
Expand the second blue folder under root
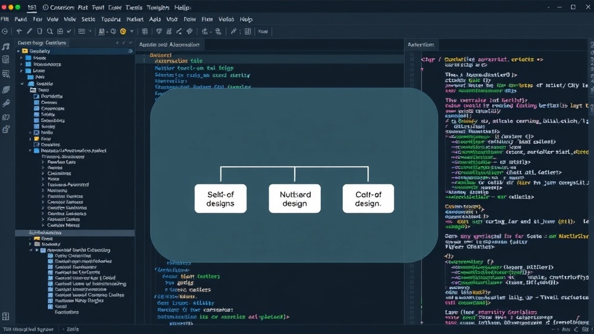click(21, 64)
